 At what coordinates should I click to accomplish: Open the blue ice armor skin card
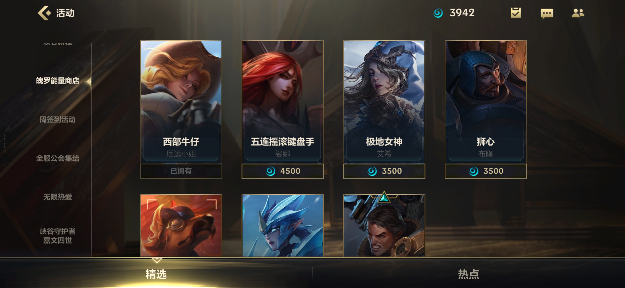point(283,226)
